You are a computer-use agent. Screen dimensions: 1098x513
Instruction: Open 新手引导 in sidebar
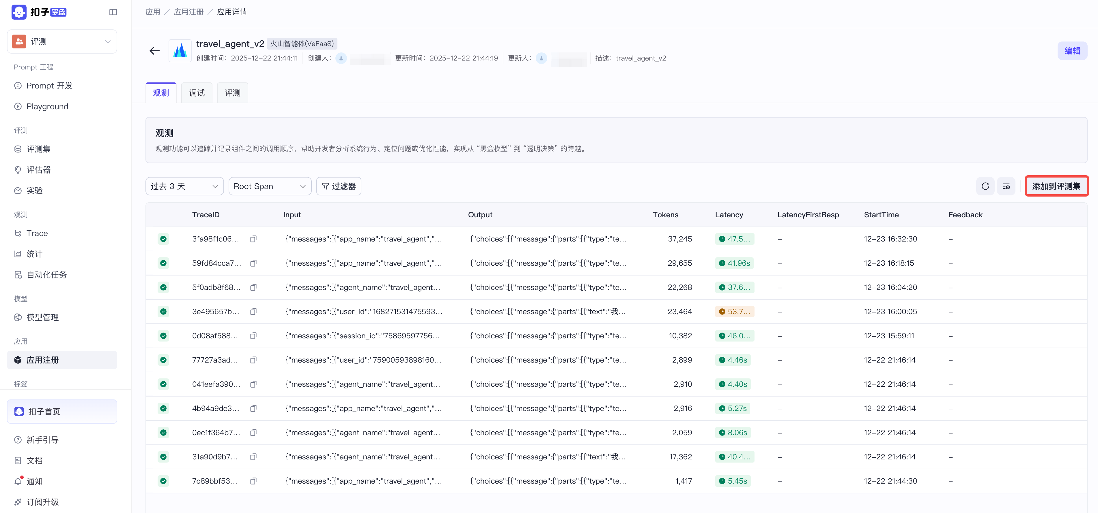click(x=62, y=440)
